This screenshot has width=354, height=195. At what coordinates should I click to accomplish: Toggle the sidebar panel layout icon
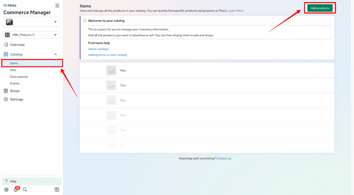click(57, 189)
